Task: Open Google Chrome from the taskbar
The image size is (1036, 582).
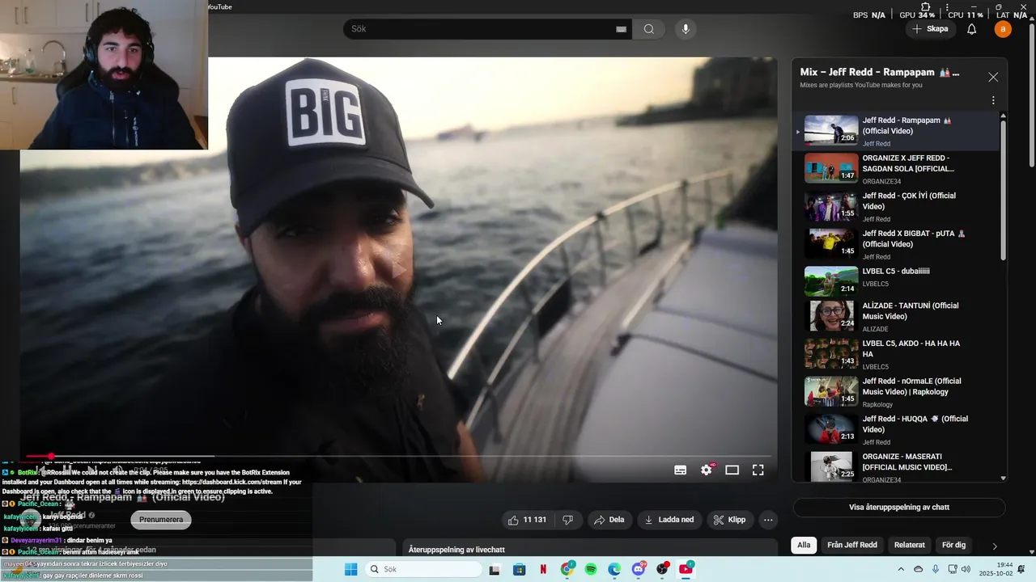Action: 567,569
